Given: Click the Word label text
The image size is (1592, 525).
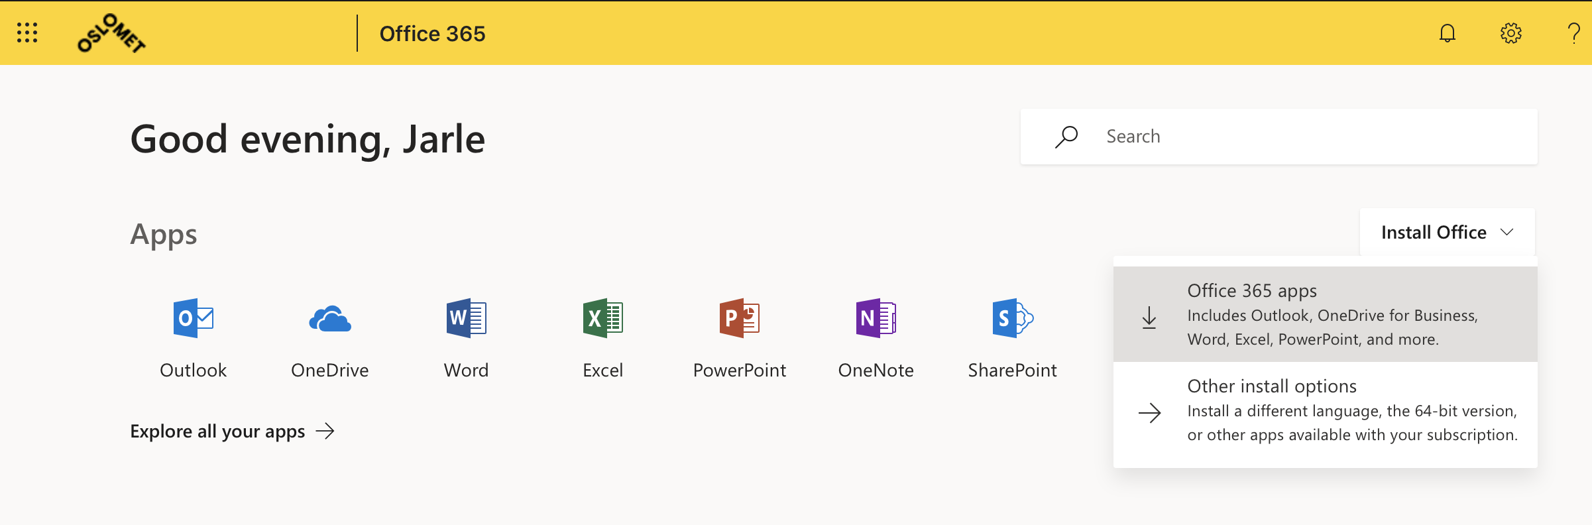Looking at the screenshot, I should pyautogui.click(x=467, y=370).
